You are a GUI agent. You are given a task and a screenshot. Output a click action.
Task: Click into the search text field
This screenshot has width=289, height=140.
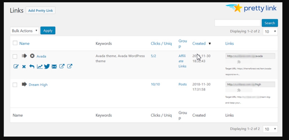click(237, 23)
